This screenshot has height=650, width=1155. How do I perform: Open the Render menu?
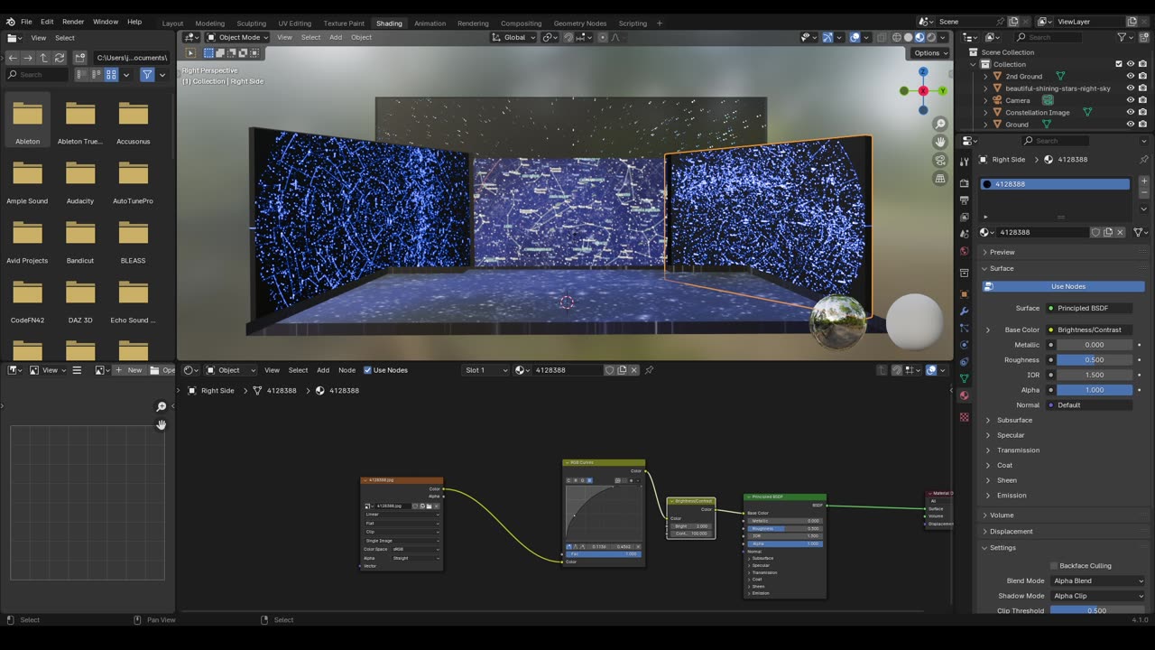(73, 22)
